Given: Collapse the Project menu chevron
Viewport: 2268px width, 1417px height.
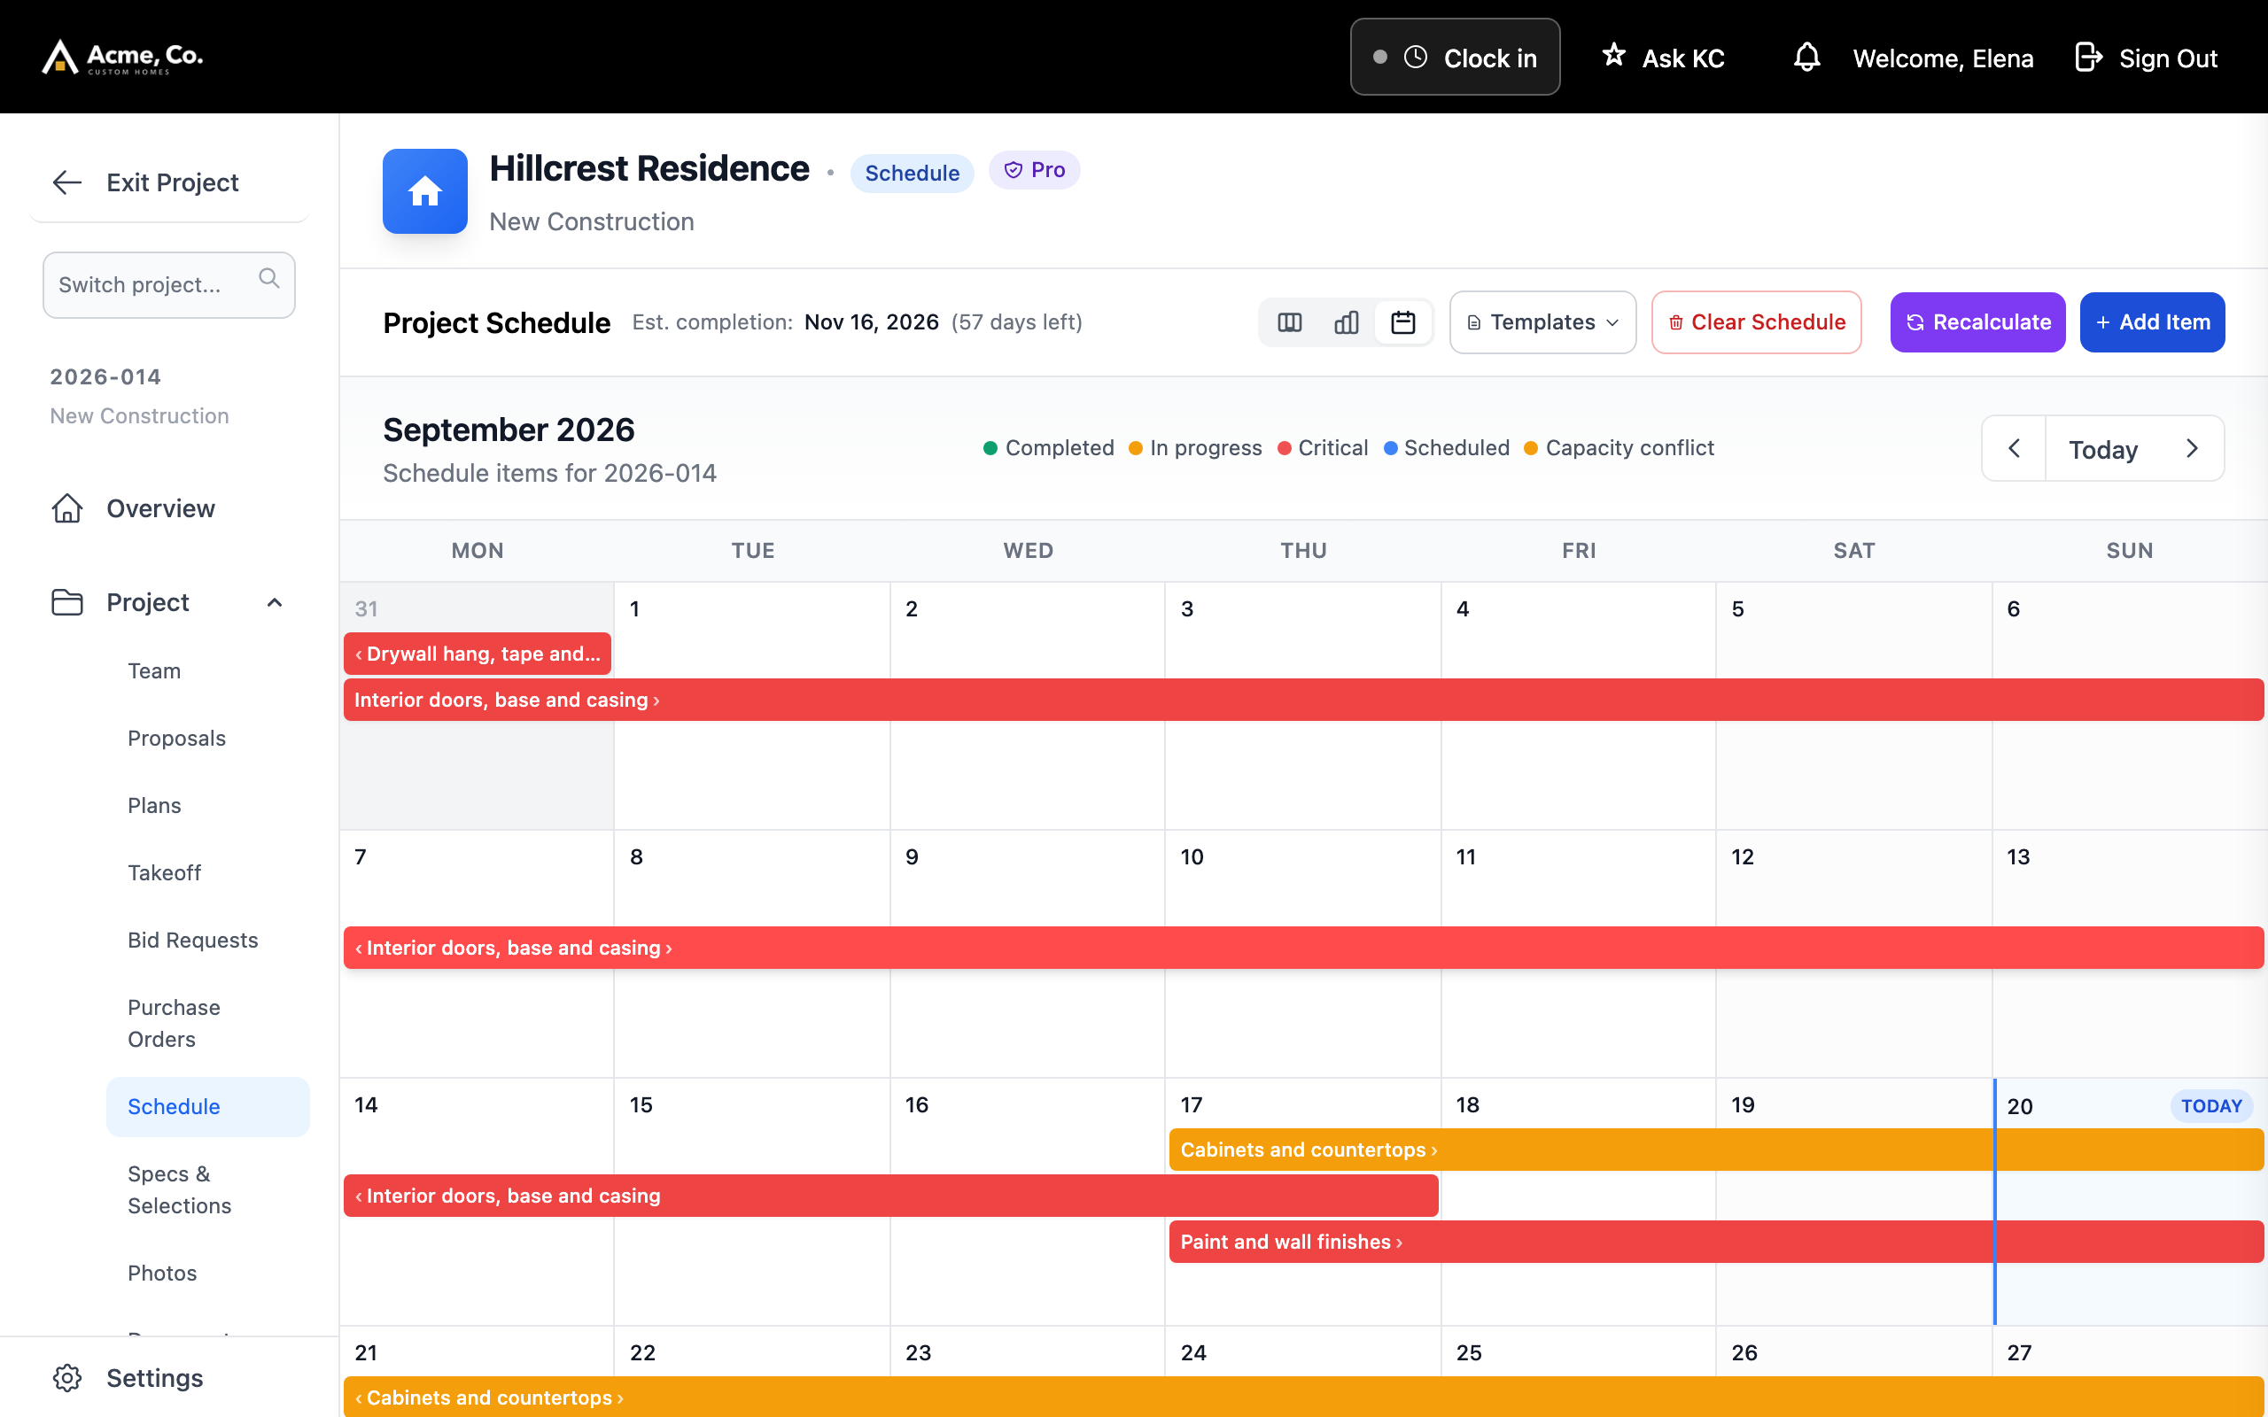Looking at the screenshot, I should point(275,602).
